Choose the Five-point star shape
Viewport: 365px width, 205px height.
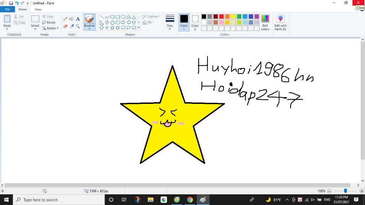[112, 28]
